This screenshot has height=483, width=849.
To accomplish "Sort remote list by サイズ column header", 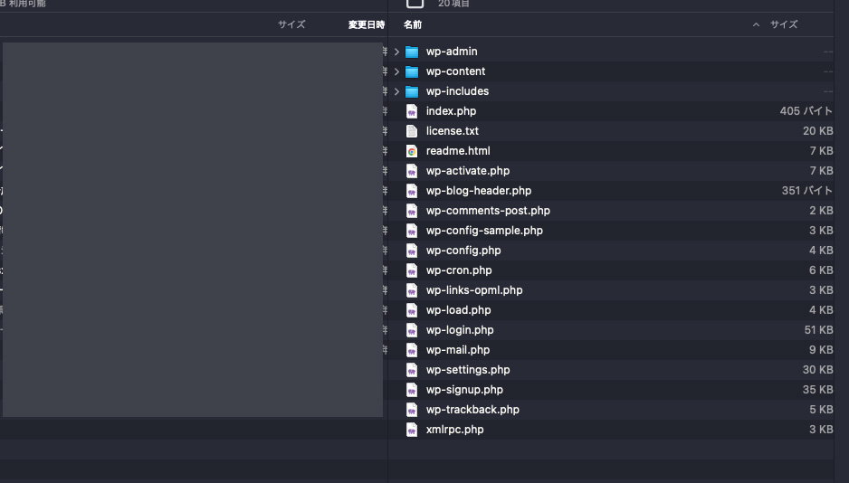I will pyautogui.click(x=784, y=25).
